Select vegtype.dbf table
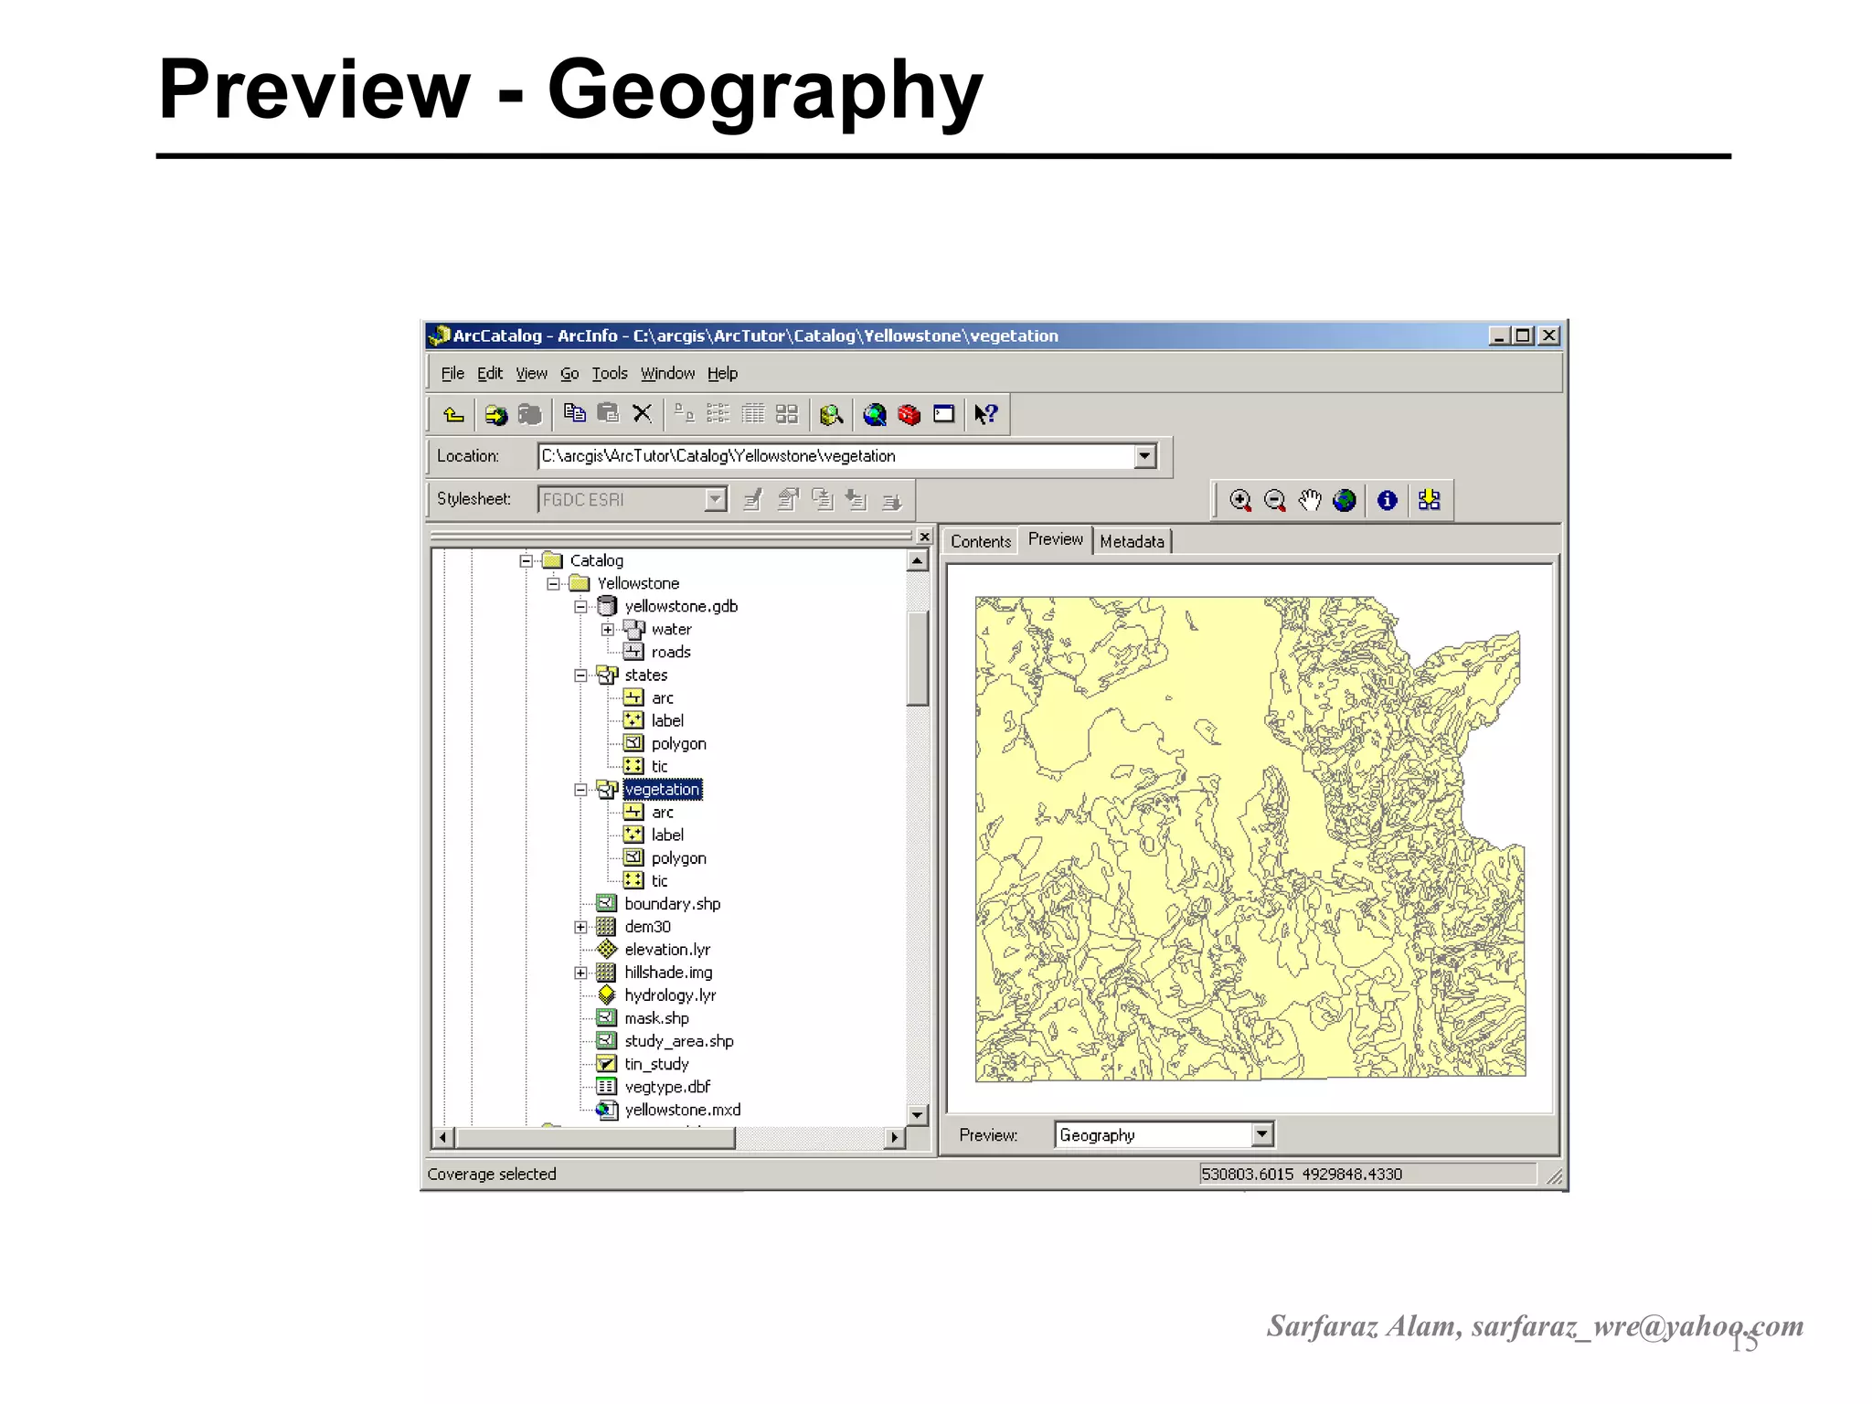Screen dimensions: 1872x1404 (667, 1087)
